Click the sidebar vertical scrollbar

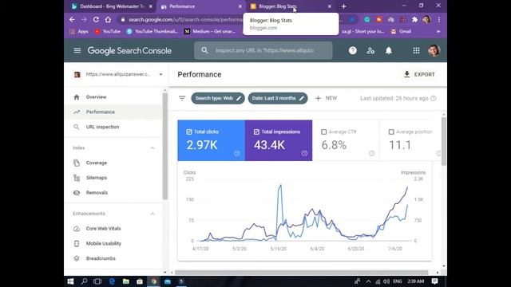click(165, 146)
